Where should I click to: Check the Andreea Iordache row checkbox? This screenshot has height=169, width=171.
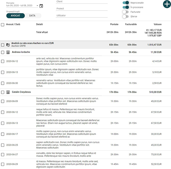(3, 52)
